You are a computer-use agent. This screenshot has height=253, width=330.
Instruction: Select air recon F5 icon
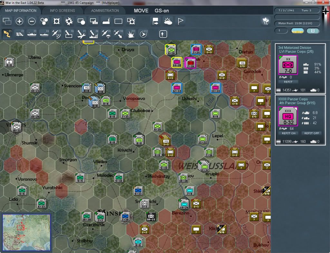56,34
